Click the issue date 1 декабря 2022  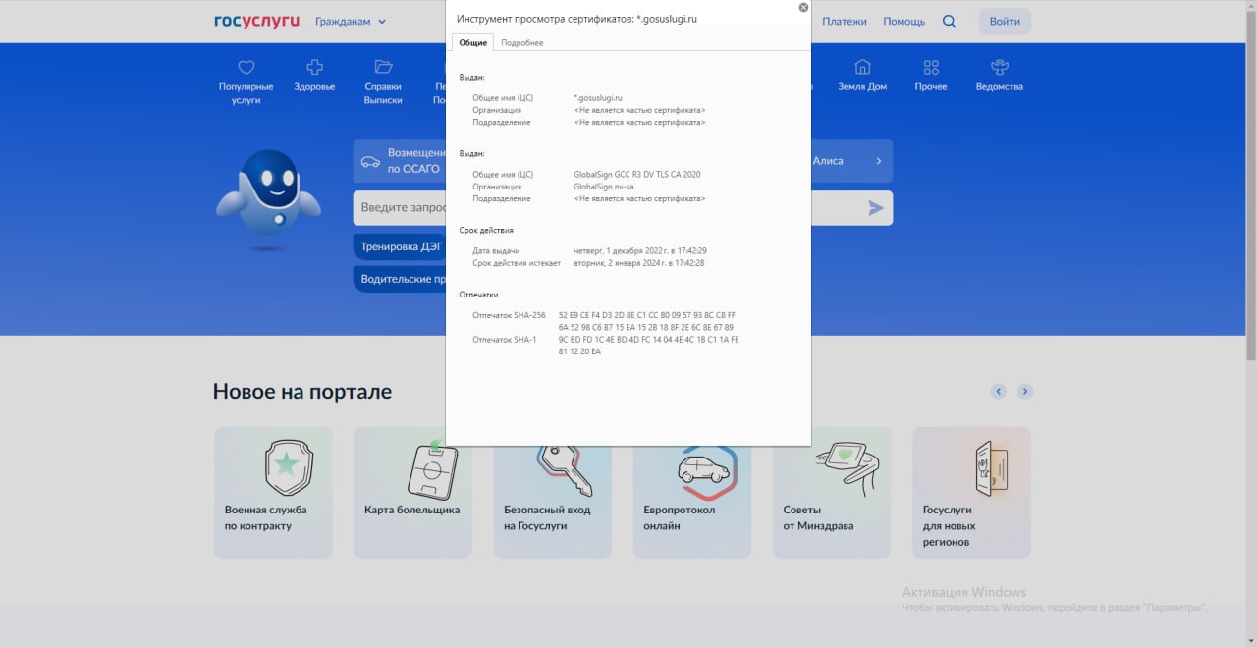tap(640, 251)
